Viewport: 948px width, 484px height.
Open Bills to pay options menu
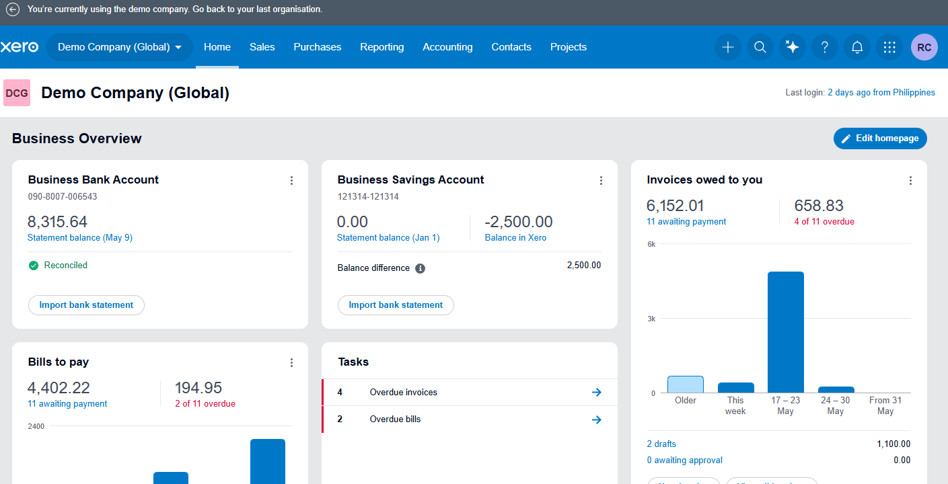(291, 362)
